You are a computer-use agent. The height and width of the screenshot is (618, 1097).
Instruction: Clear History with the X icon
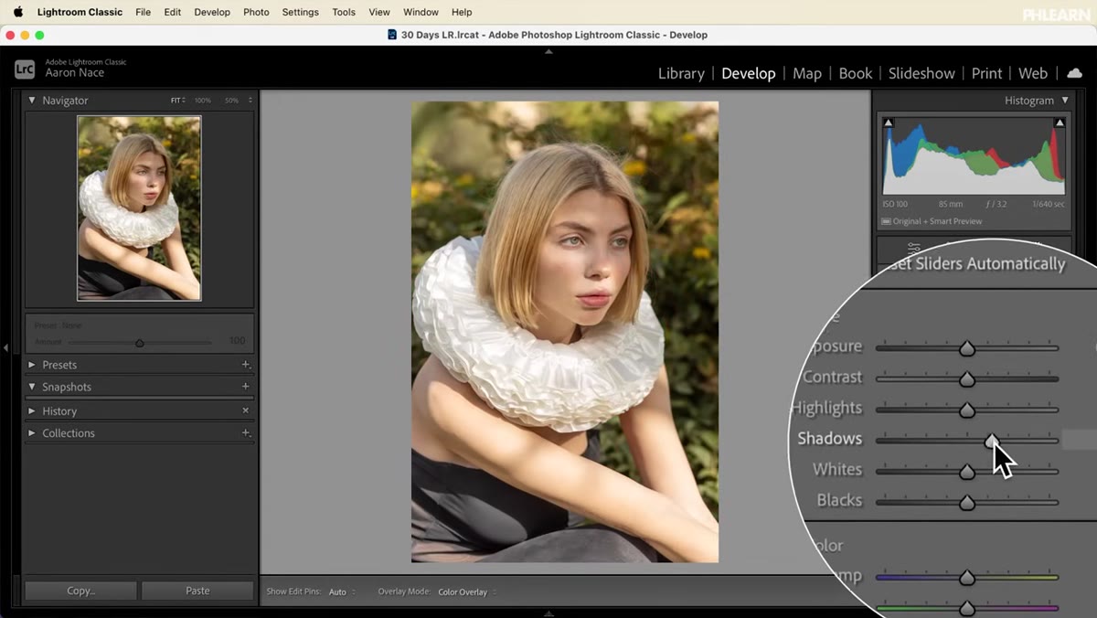tap(245, 411)
